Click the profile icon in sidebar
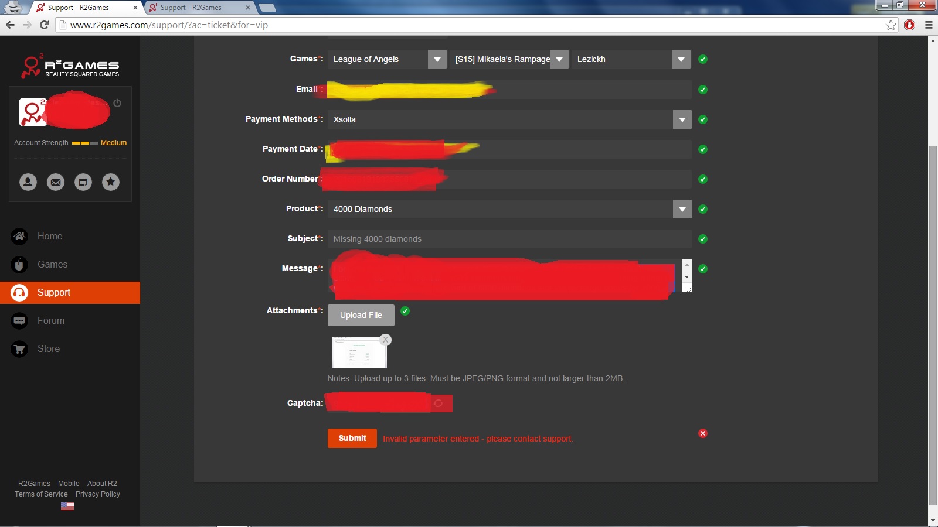Viewport: 938px width, 527px height. pos(28,182)
